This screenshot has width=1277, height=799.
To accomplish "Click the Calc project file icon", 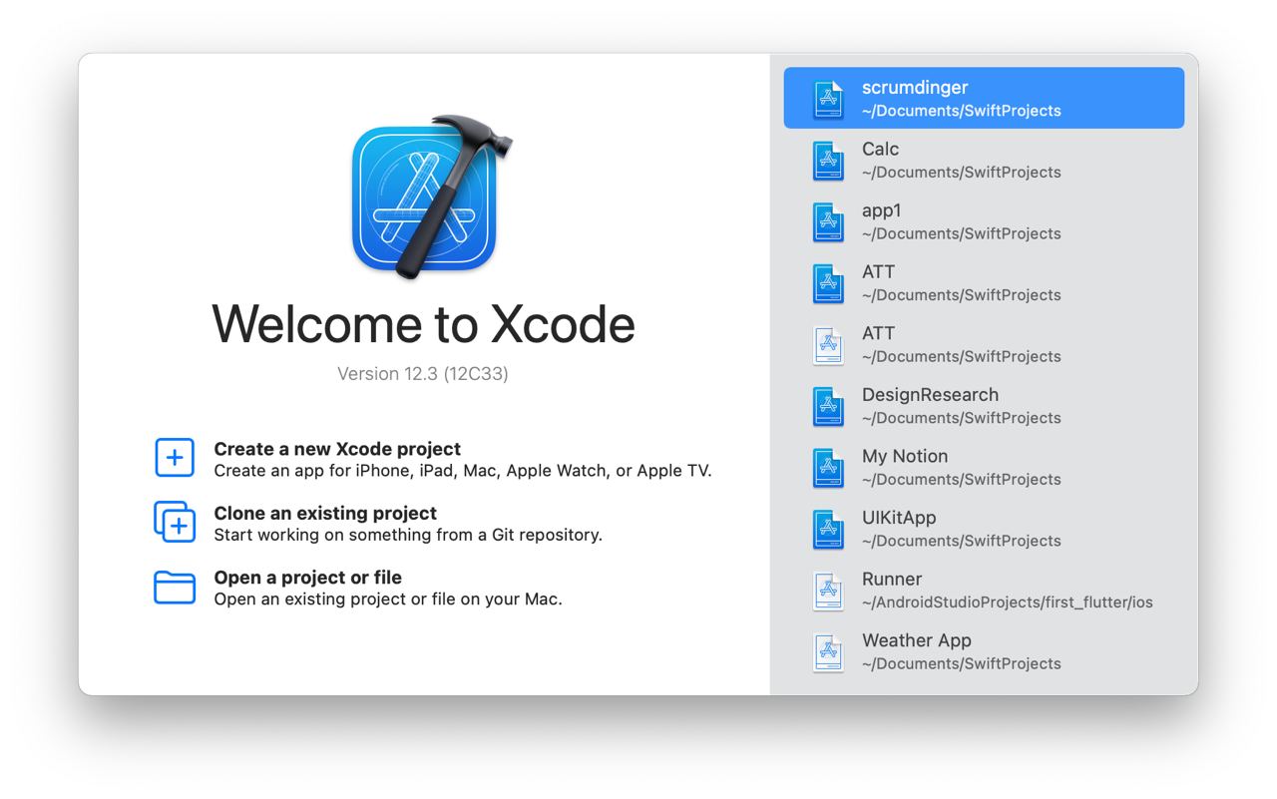I will tap(828, 161).
